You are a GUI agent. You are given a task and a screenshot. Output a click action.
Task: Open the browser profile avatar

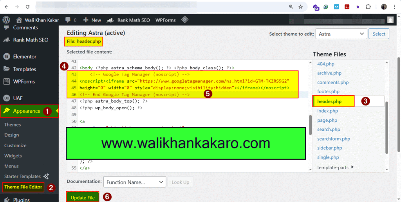pos(384,7)
